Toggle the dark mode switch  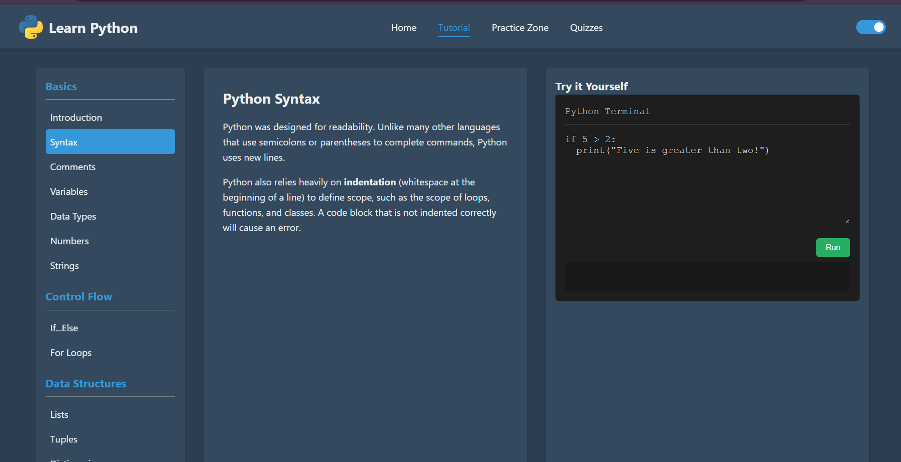871,27
